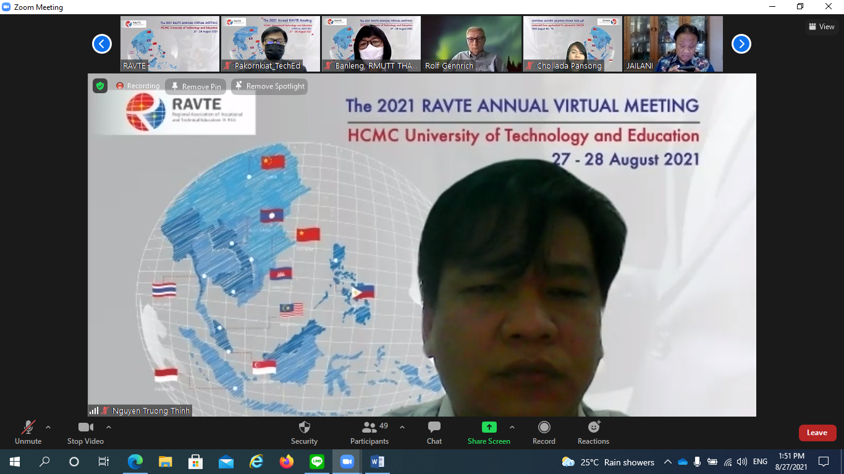
Task: Click Nguyen Truong Thinh name label
Action: 151,410
